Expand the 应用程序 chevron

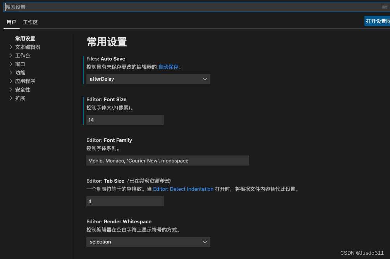point(11,81)
